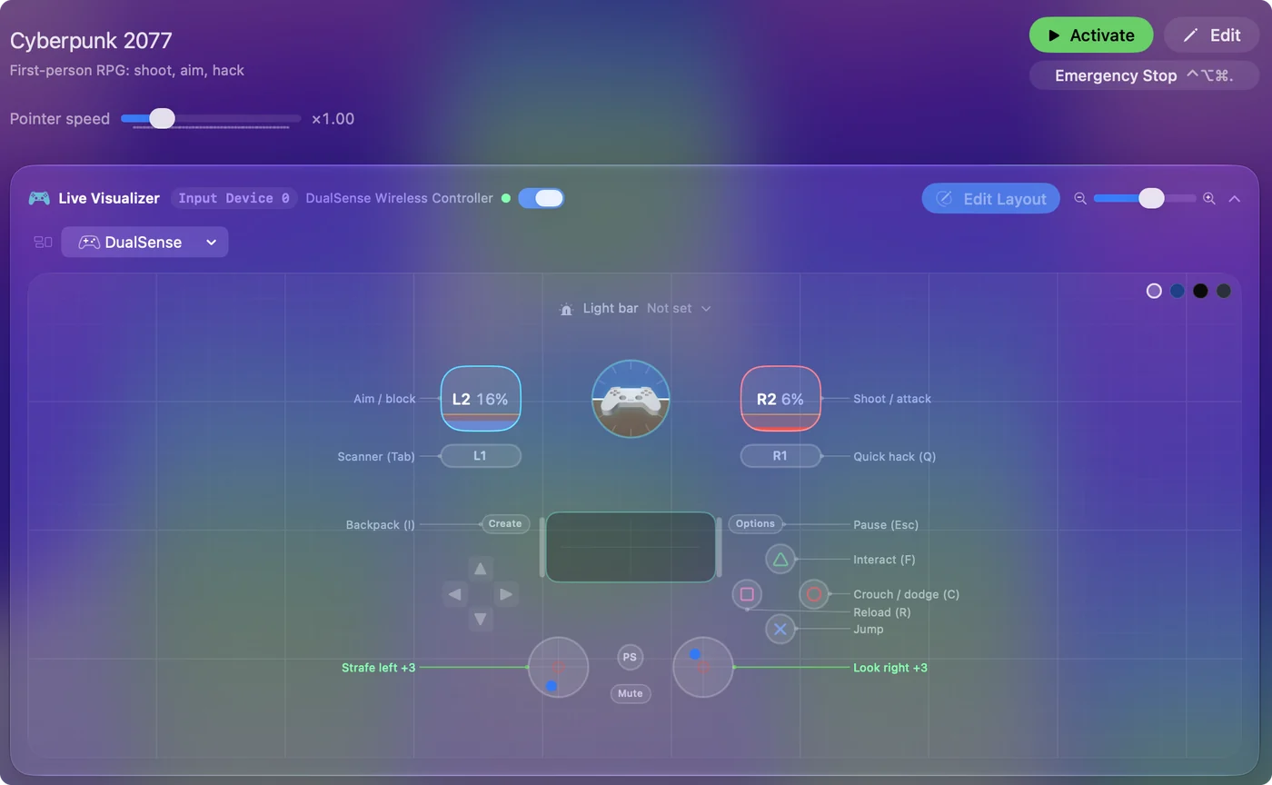This screenshot has width=1272, height=785.
Task: Select the blue background color option
Action: click(1178, 291)
